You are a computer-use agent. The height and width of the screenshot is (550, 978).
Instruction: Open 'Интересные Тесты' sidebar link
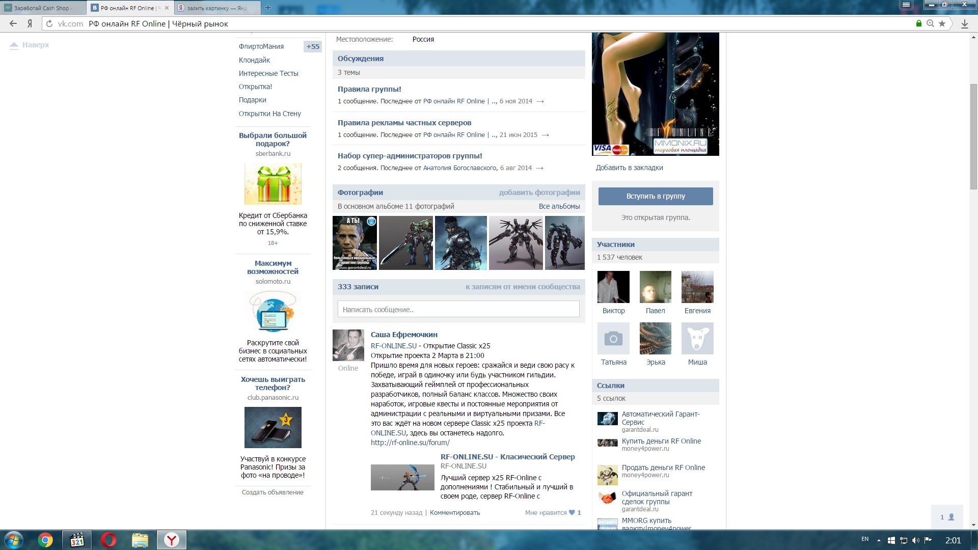coord(268,73)
